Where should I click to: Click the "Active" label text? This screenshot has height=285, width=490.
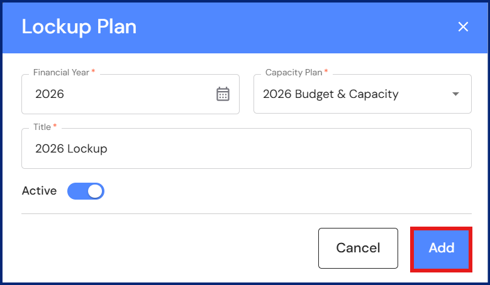[x=39, y=191]
